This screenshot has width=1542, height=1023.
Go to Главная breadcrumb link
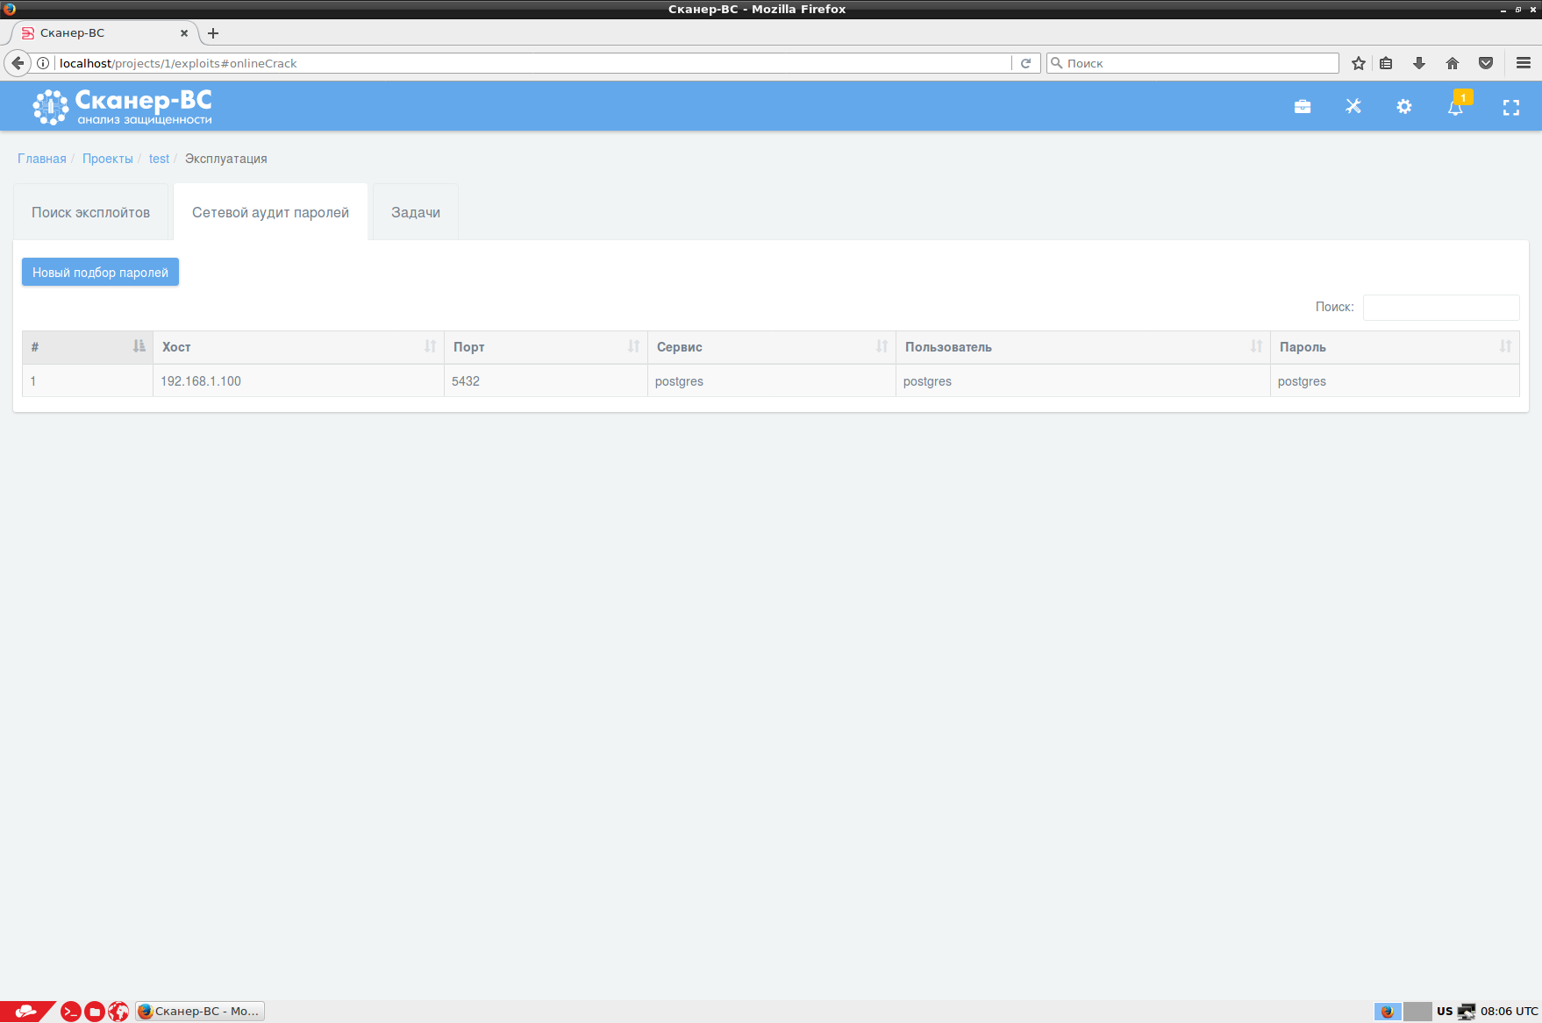tap(42, 159)
